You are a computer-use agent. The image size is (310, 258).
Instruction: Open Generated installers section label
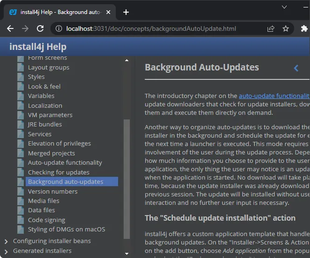[x=42, y=251]
